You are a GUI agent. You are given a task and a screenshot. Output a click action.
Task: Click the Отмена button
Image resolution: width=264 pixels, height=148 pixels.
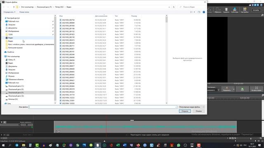coord(198,111)
